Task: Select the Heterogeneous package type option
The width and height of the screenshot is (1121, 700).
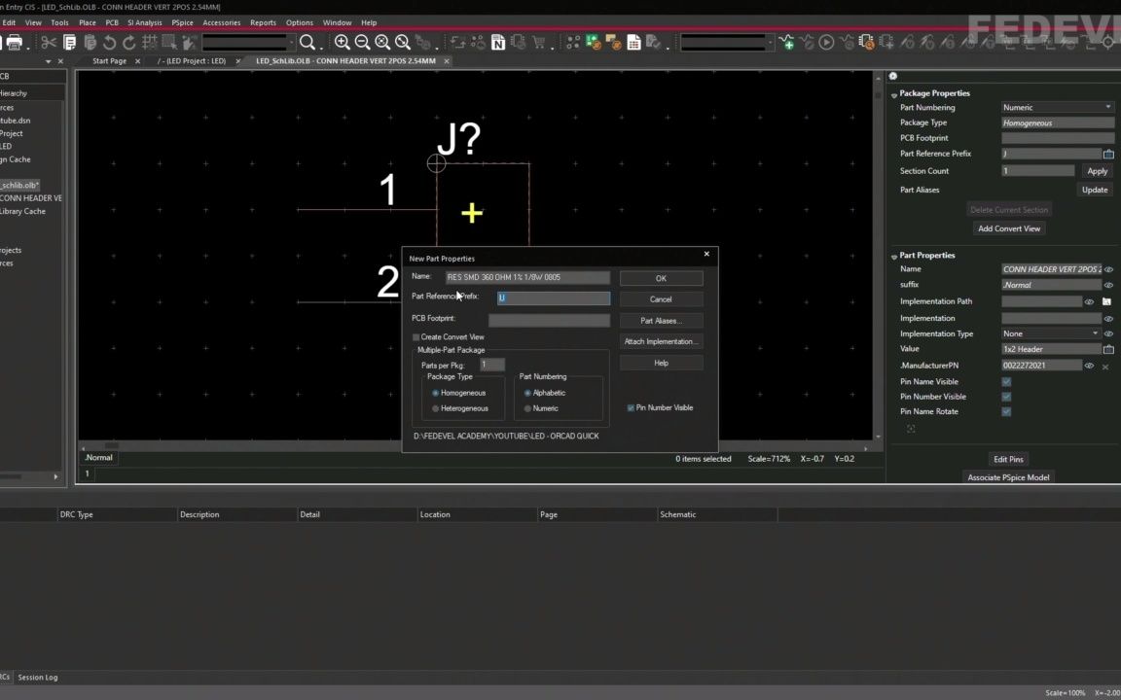Action: pyautogui.click(x=435, y=408)
